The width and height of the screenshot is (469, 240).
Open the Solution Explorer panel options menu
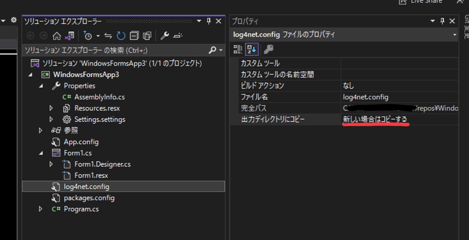[x=198, y=21]
